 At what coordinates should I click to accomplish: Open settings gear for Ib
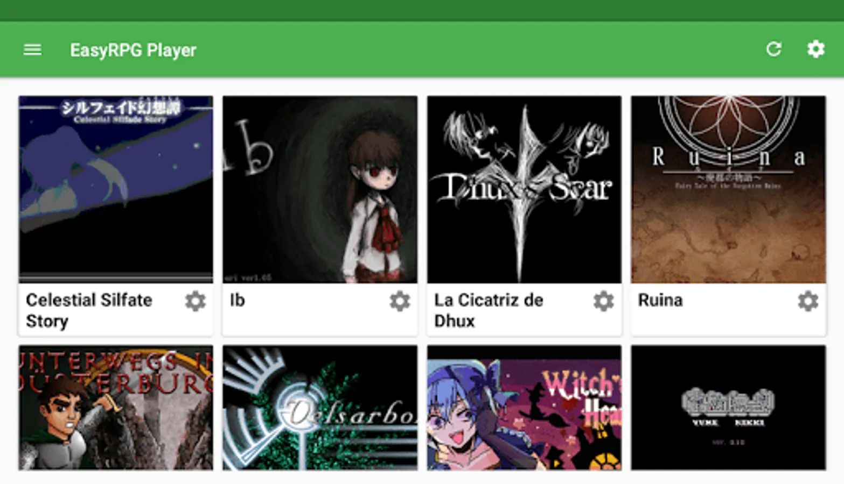tap(400, 301)
